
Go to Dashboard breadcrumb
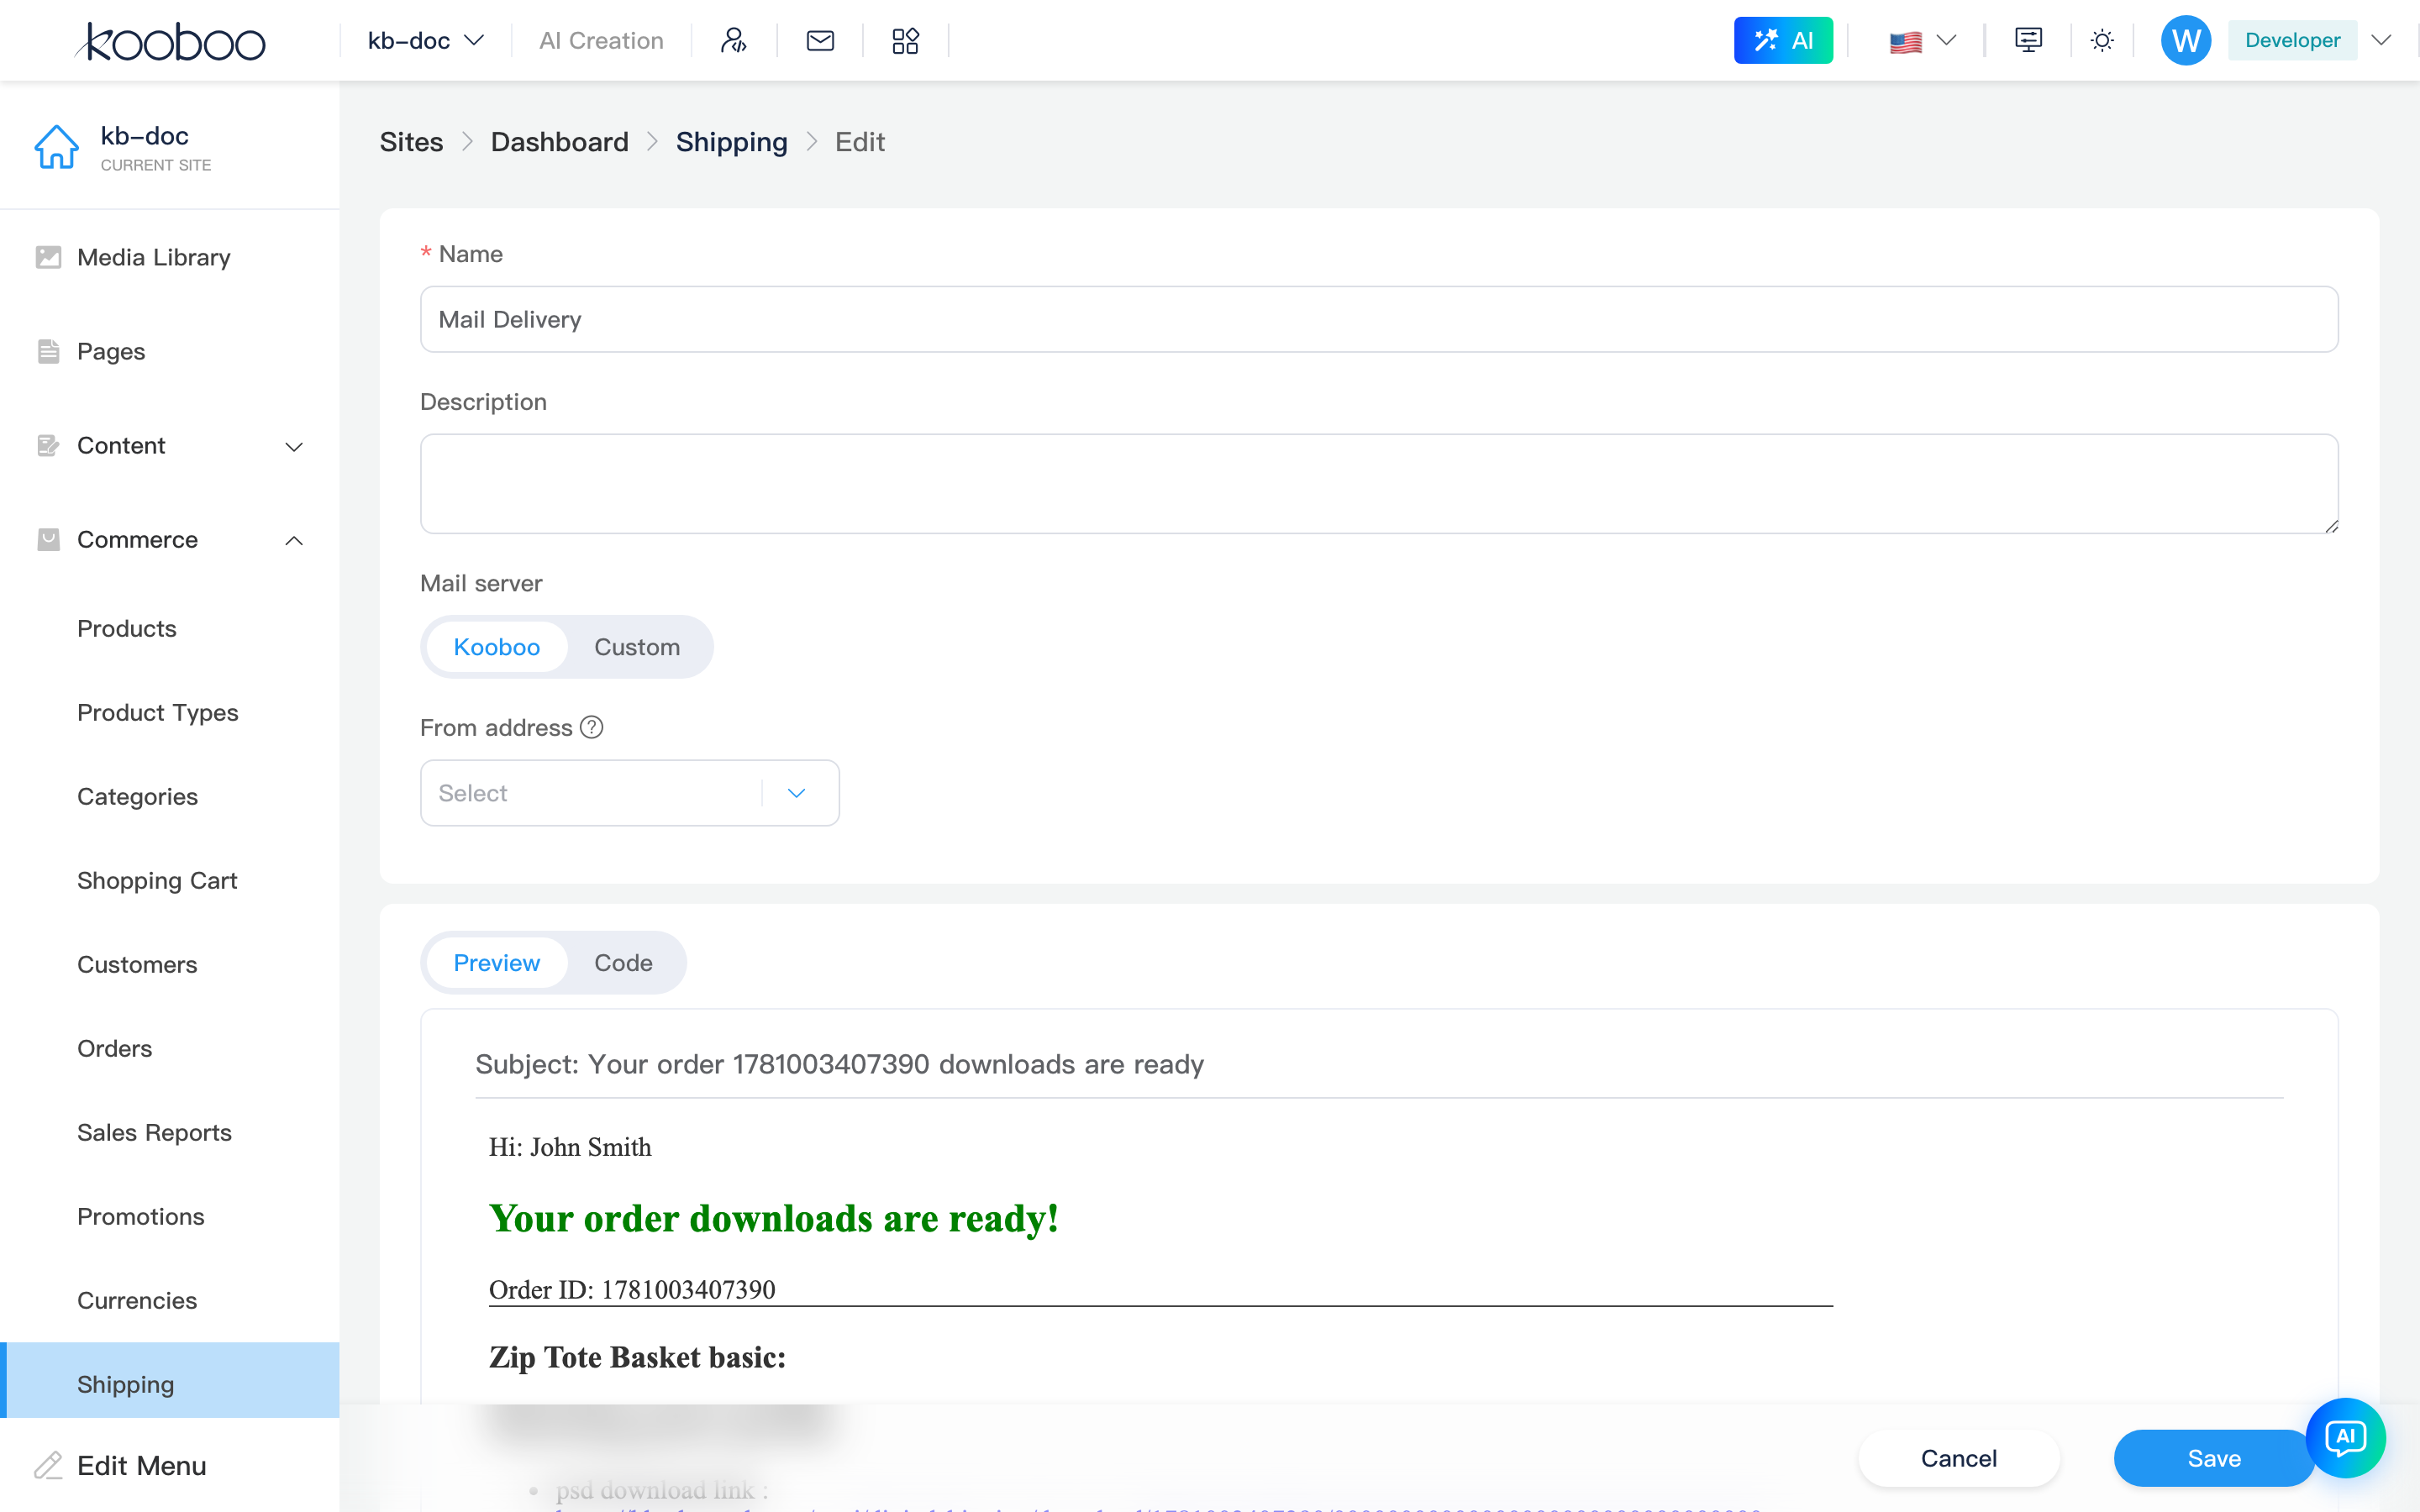click(x=560, y=142)
